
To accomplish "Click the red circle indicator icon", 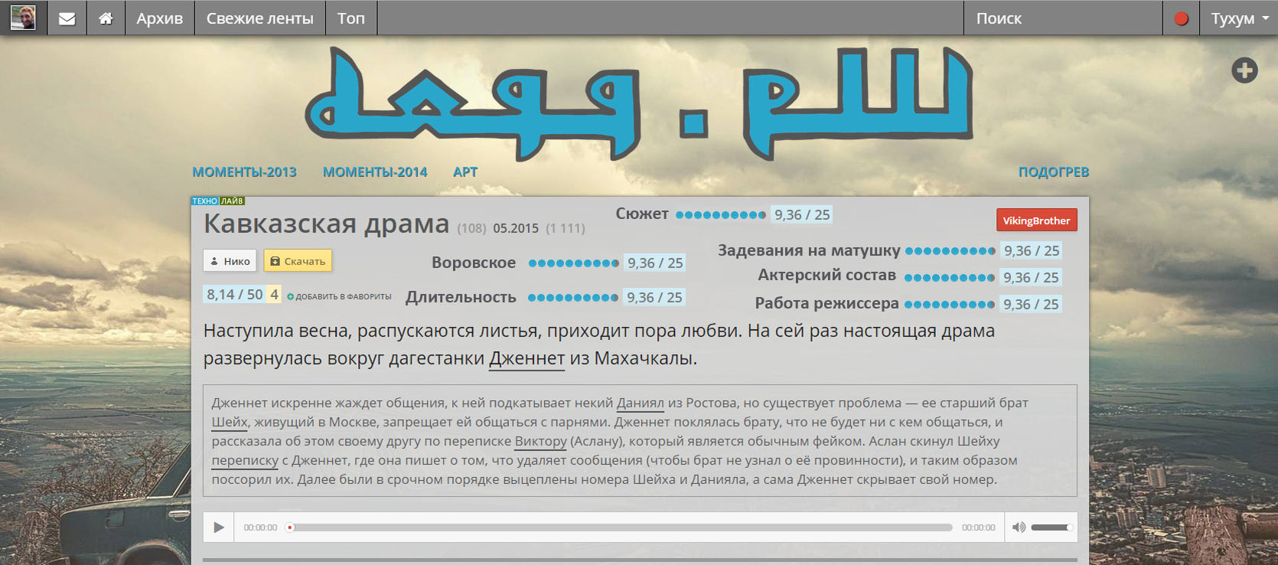I will click(1182, 18).
